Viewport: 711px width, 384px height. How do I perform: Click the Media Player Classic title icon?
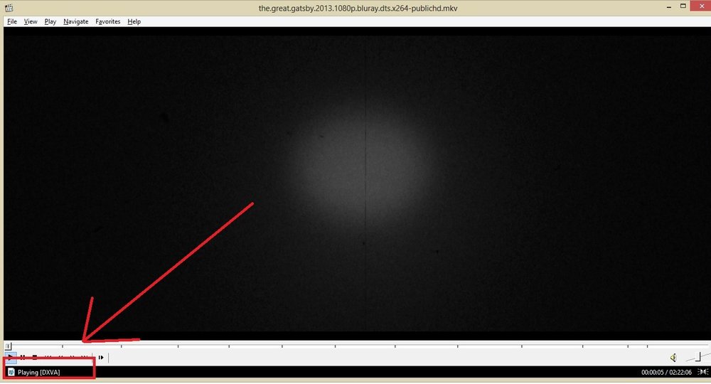pos(9,8)
